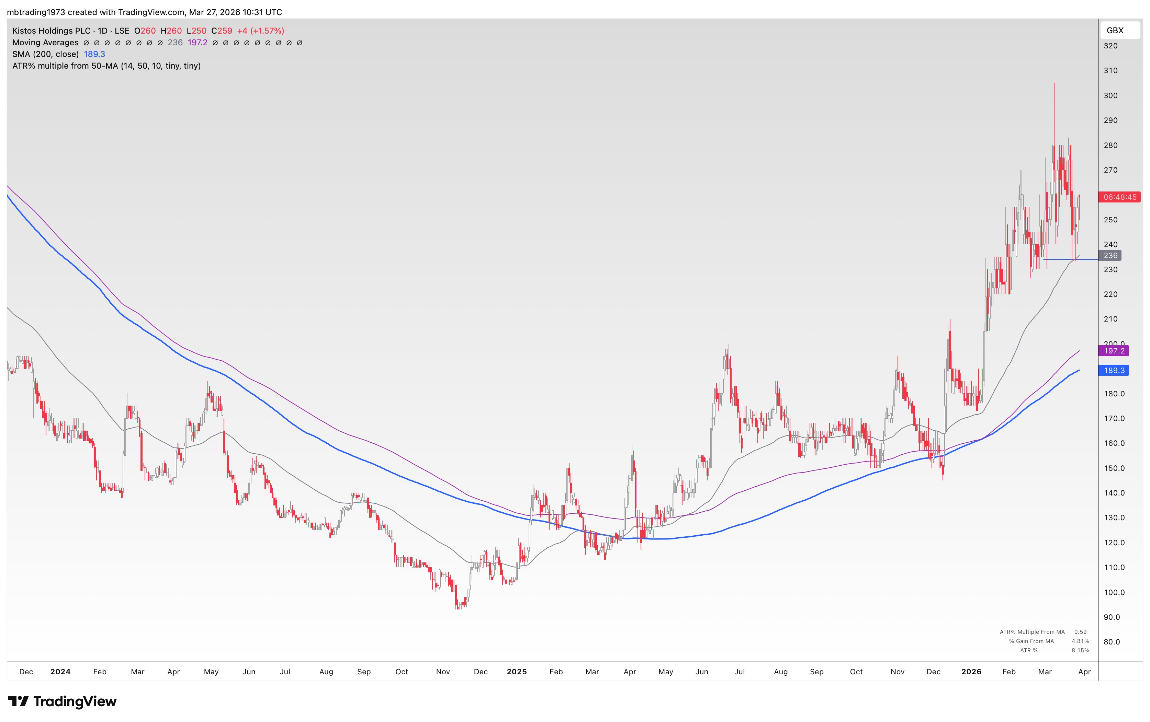Click the purple 197.2 price tag
This screenshot has width=1150, height=722.
click(x=1114, y=351)
